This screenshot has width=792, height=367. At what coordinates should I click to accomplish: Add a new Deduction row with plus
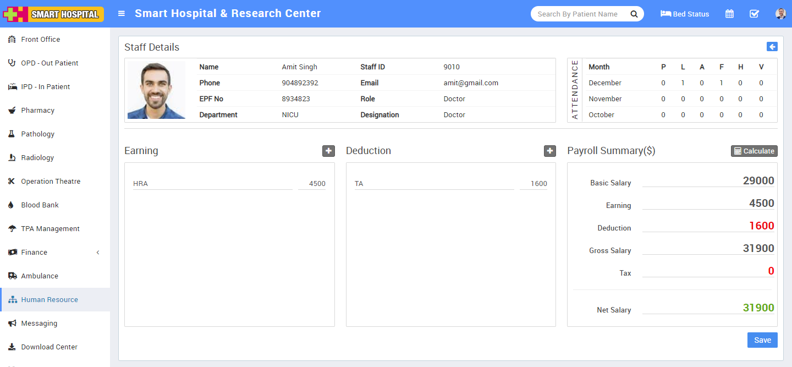tap(549, 151)
